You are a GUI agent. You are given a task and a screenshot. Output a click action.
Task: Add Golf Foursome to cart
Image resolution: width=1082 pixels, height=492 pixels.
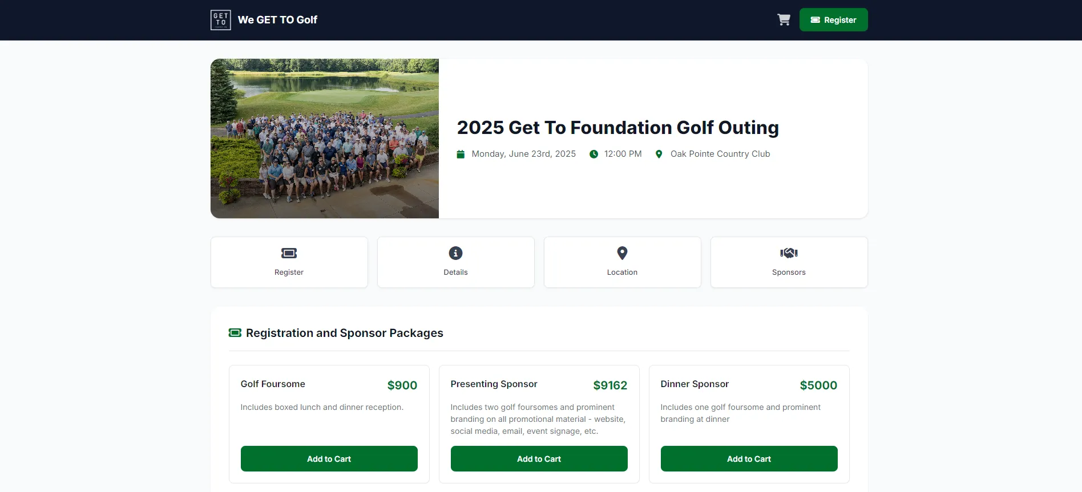coord(329,458)
